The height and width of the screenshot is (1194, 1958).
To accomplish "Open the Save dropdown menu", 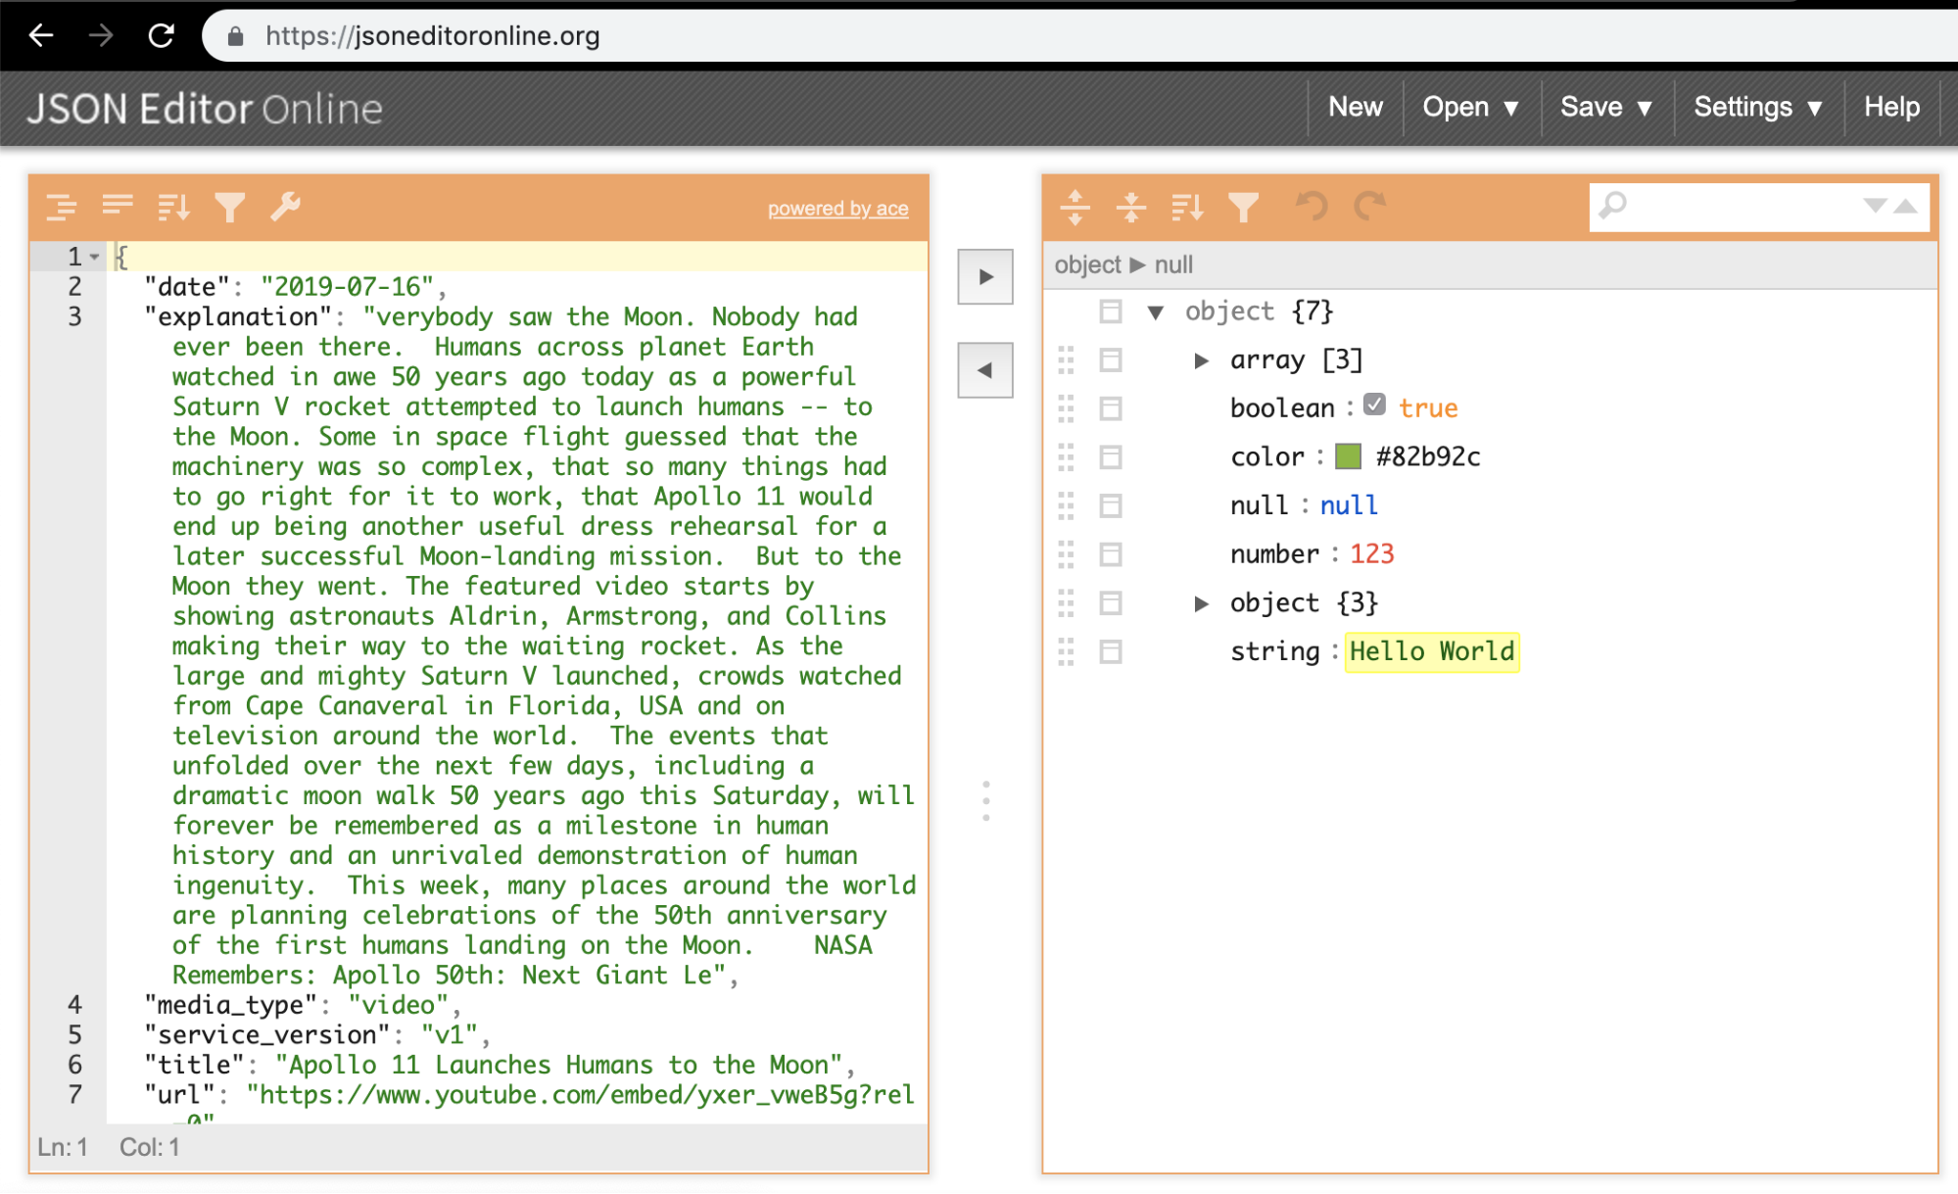I will (x=1606, y=107).
